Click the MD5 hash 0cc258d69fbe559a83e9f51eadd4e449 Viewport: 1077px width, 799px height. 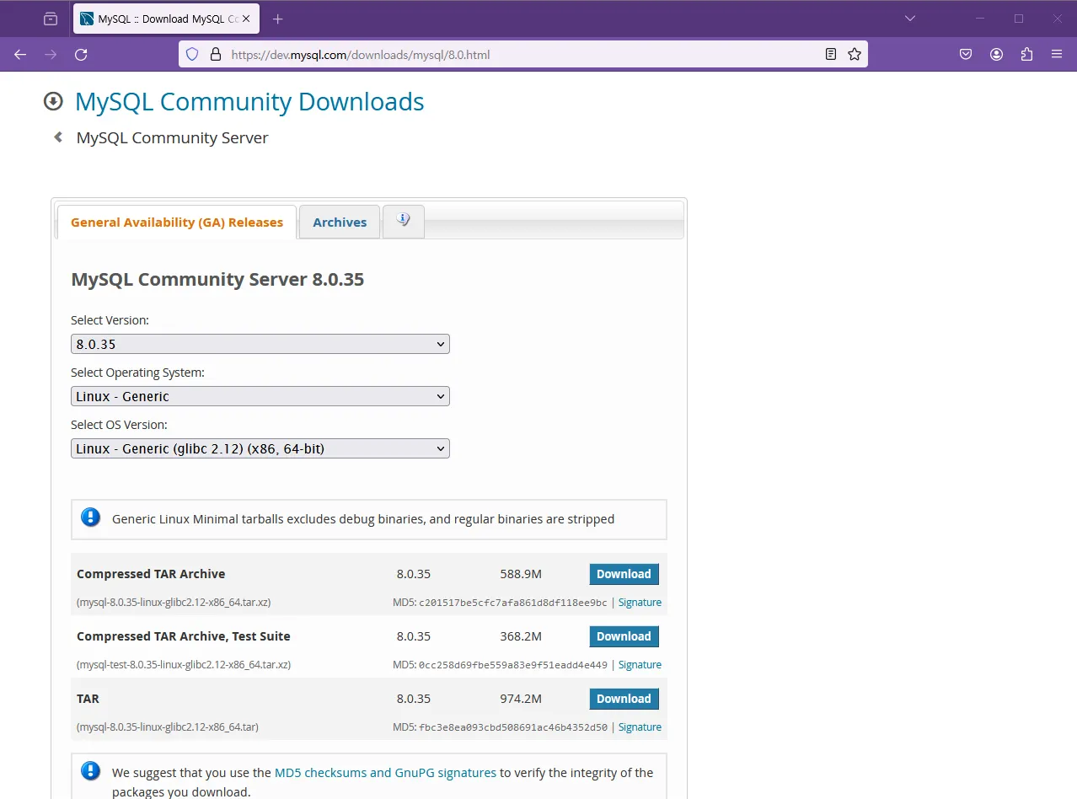(x=513, y=665)
